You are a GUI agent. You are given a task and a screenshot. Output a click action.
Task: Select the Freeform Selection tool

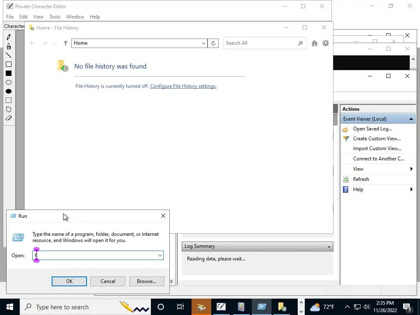[x=9, y=109]
